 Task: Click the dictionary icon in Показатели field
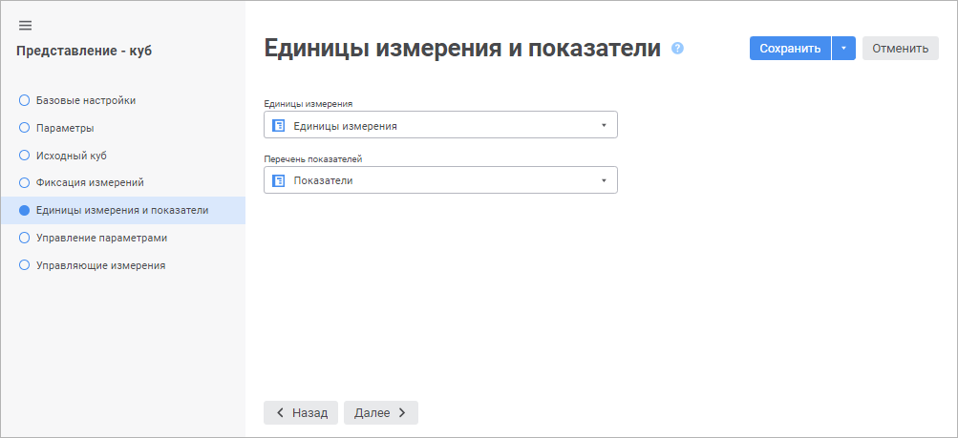coord(279,180)
